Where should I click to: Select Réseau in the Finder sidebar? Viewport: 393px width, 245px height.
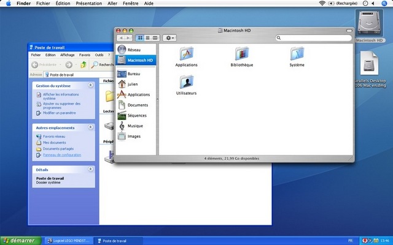(136, 50)
